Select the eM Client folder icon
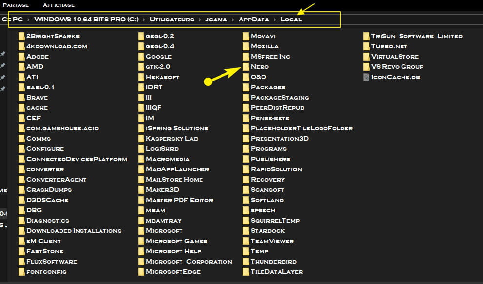 point(21,241)
